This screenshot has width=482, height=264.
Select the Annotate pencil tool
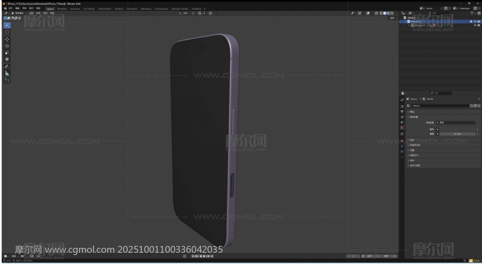7,67
